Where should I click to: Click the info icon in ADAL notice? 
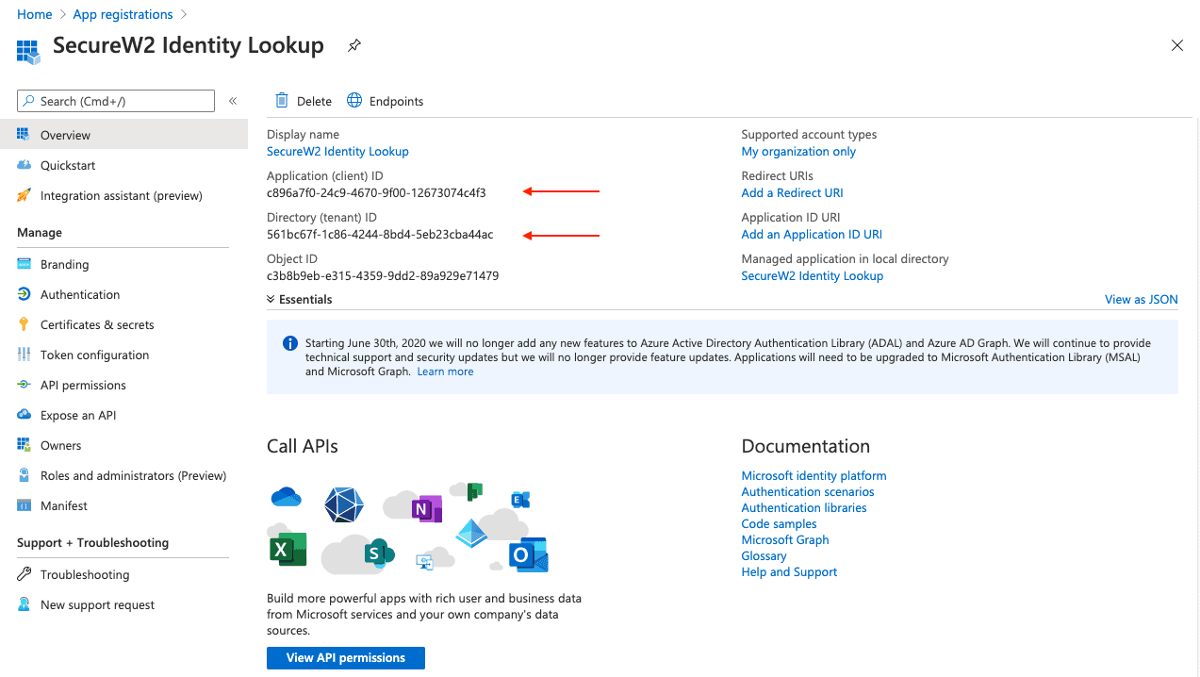[290, 343]
